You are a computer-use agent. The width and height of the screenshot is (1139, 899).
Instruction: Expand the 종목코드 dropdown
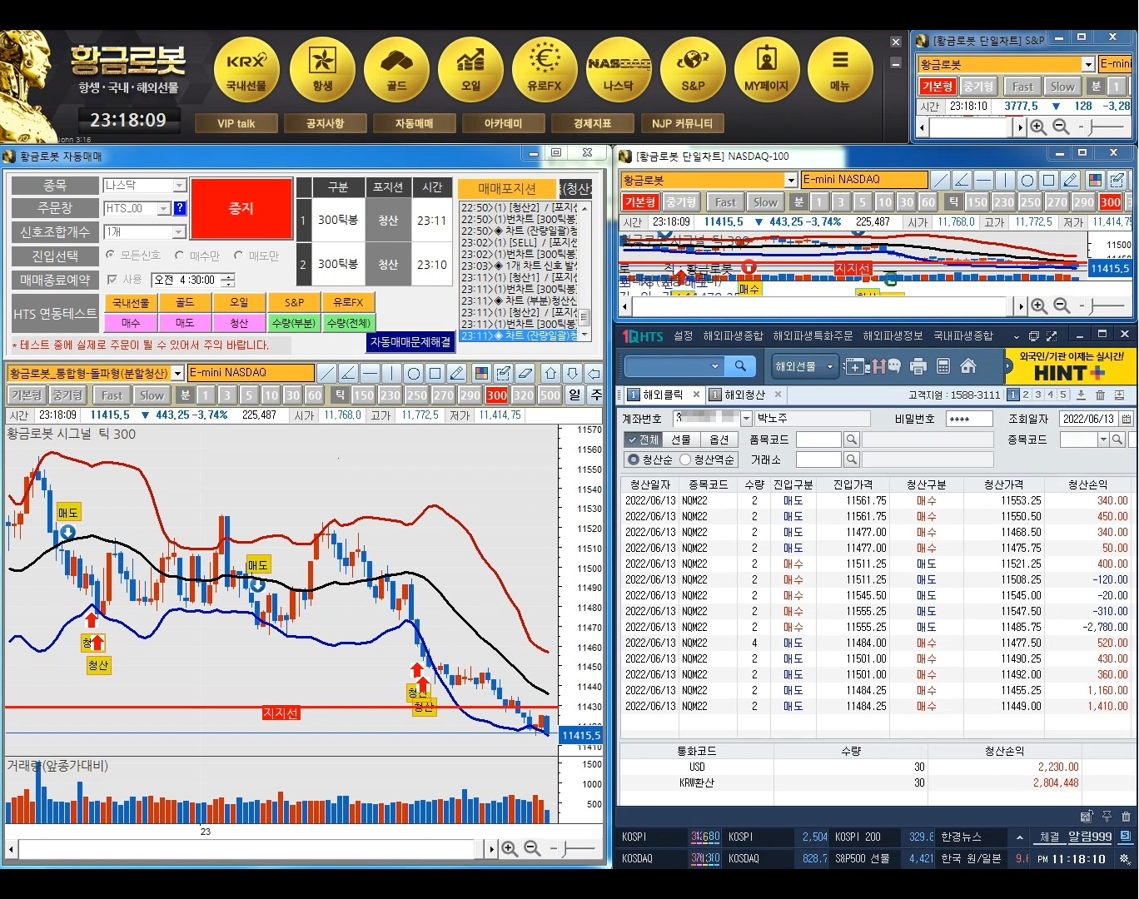tap(1104, 440)
